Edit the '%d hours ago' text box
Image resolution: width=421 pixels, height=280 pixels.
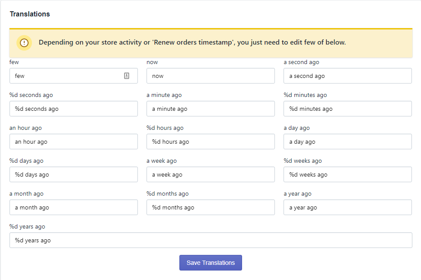pyautogui.click(x=210, y=142)
